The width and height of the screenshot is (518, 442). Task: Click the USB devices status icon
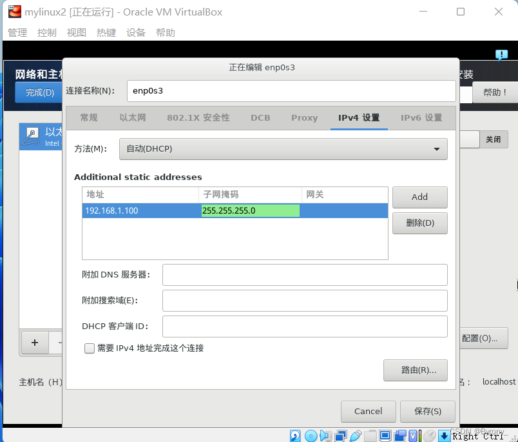[x=355, y=436]
